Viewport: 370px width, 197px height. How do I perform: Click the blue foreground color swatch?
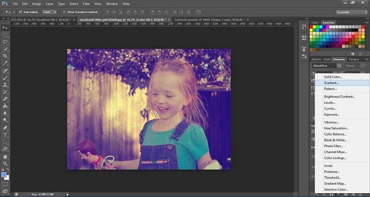4,175
